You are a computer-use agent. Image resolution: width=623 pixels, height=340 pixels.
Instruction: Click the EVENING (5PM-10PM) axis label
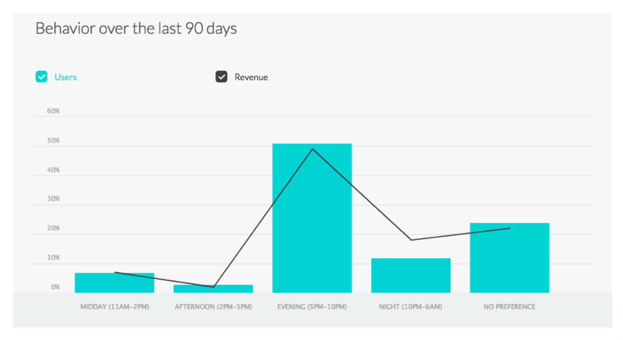[312, 307]
